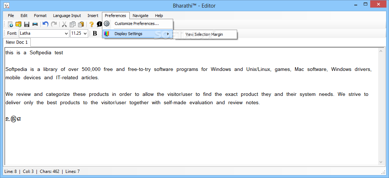The width and height of the screenshot is (389, 178).
Task: Click scrollbar up arrow in editor
Action: pos(381,51)
